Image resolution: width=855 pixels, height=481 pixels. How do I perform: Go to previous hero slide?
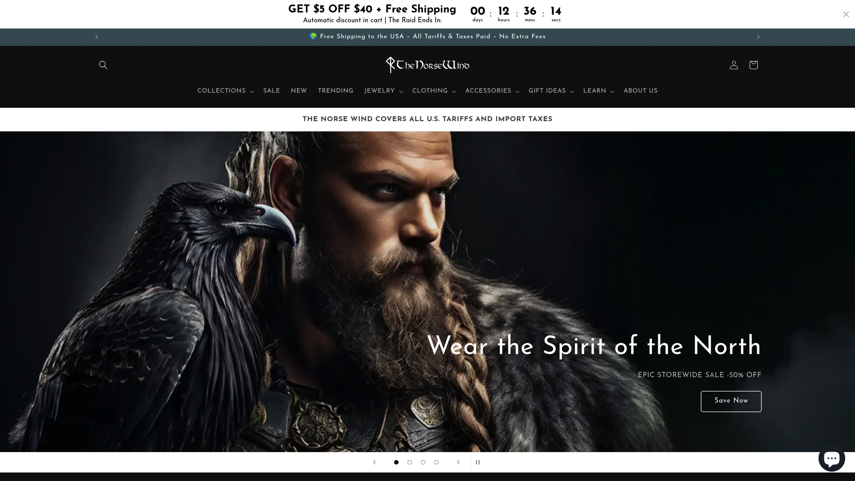pyautogui.click(x=375, y=462)
